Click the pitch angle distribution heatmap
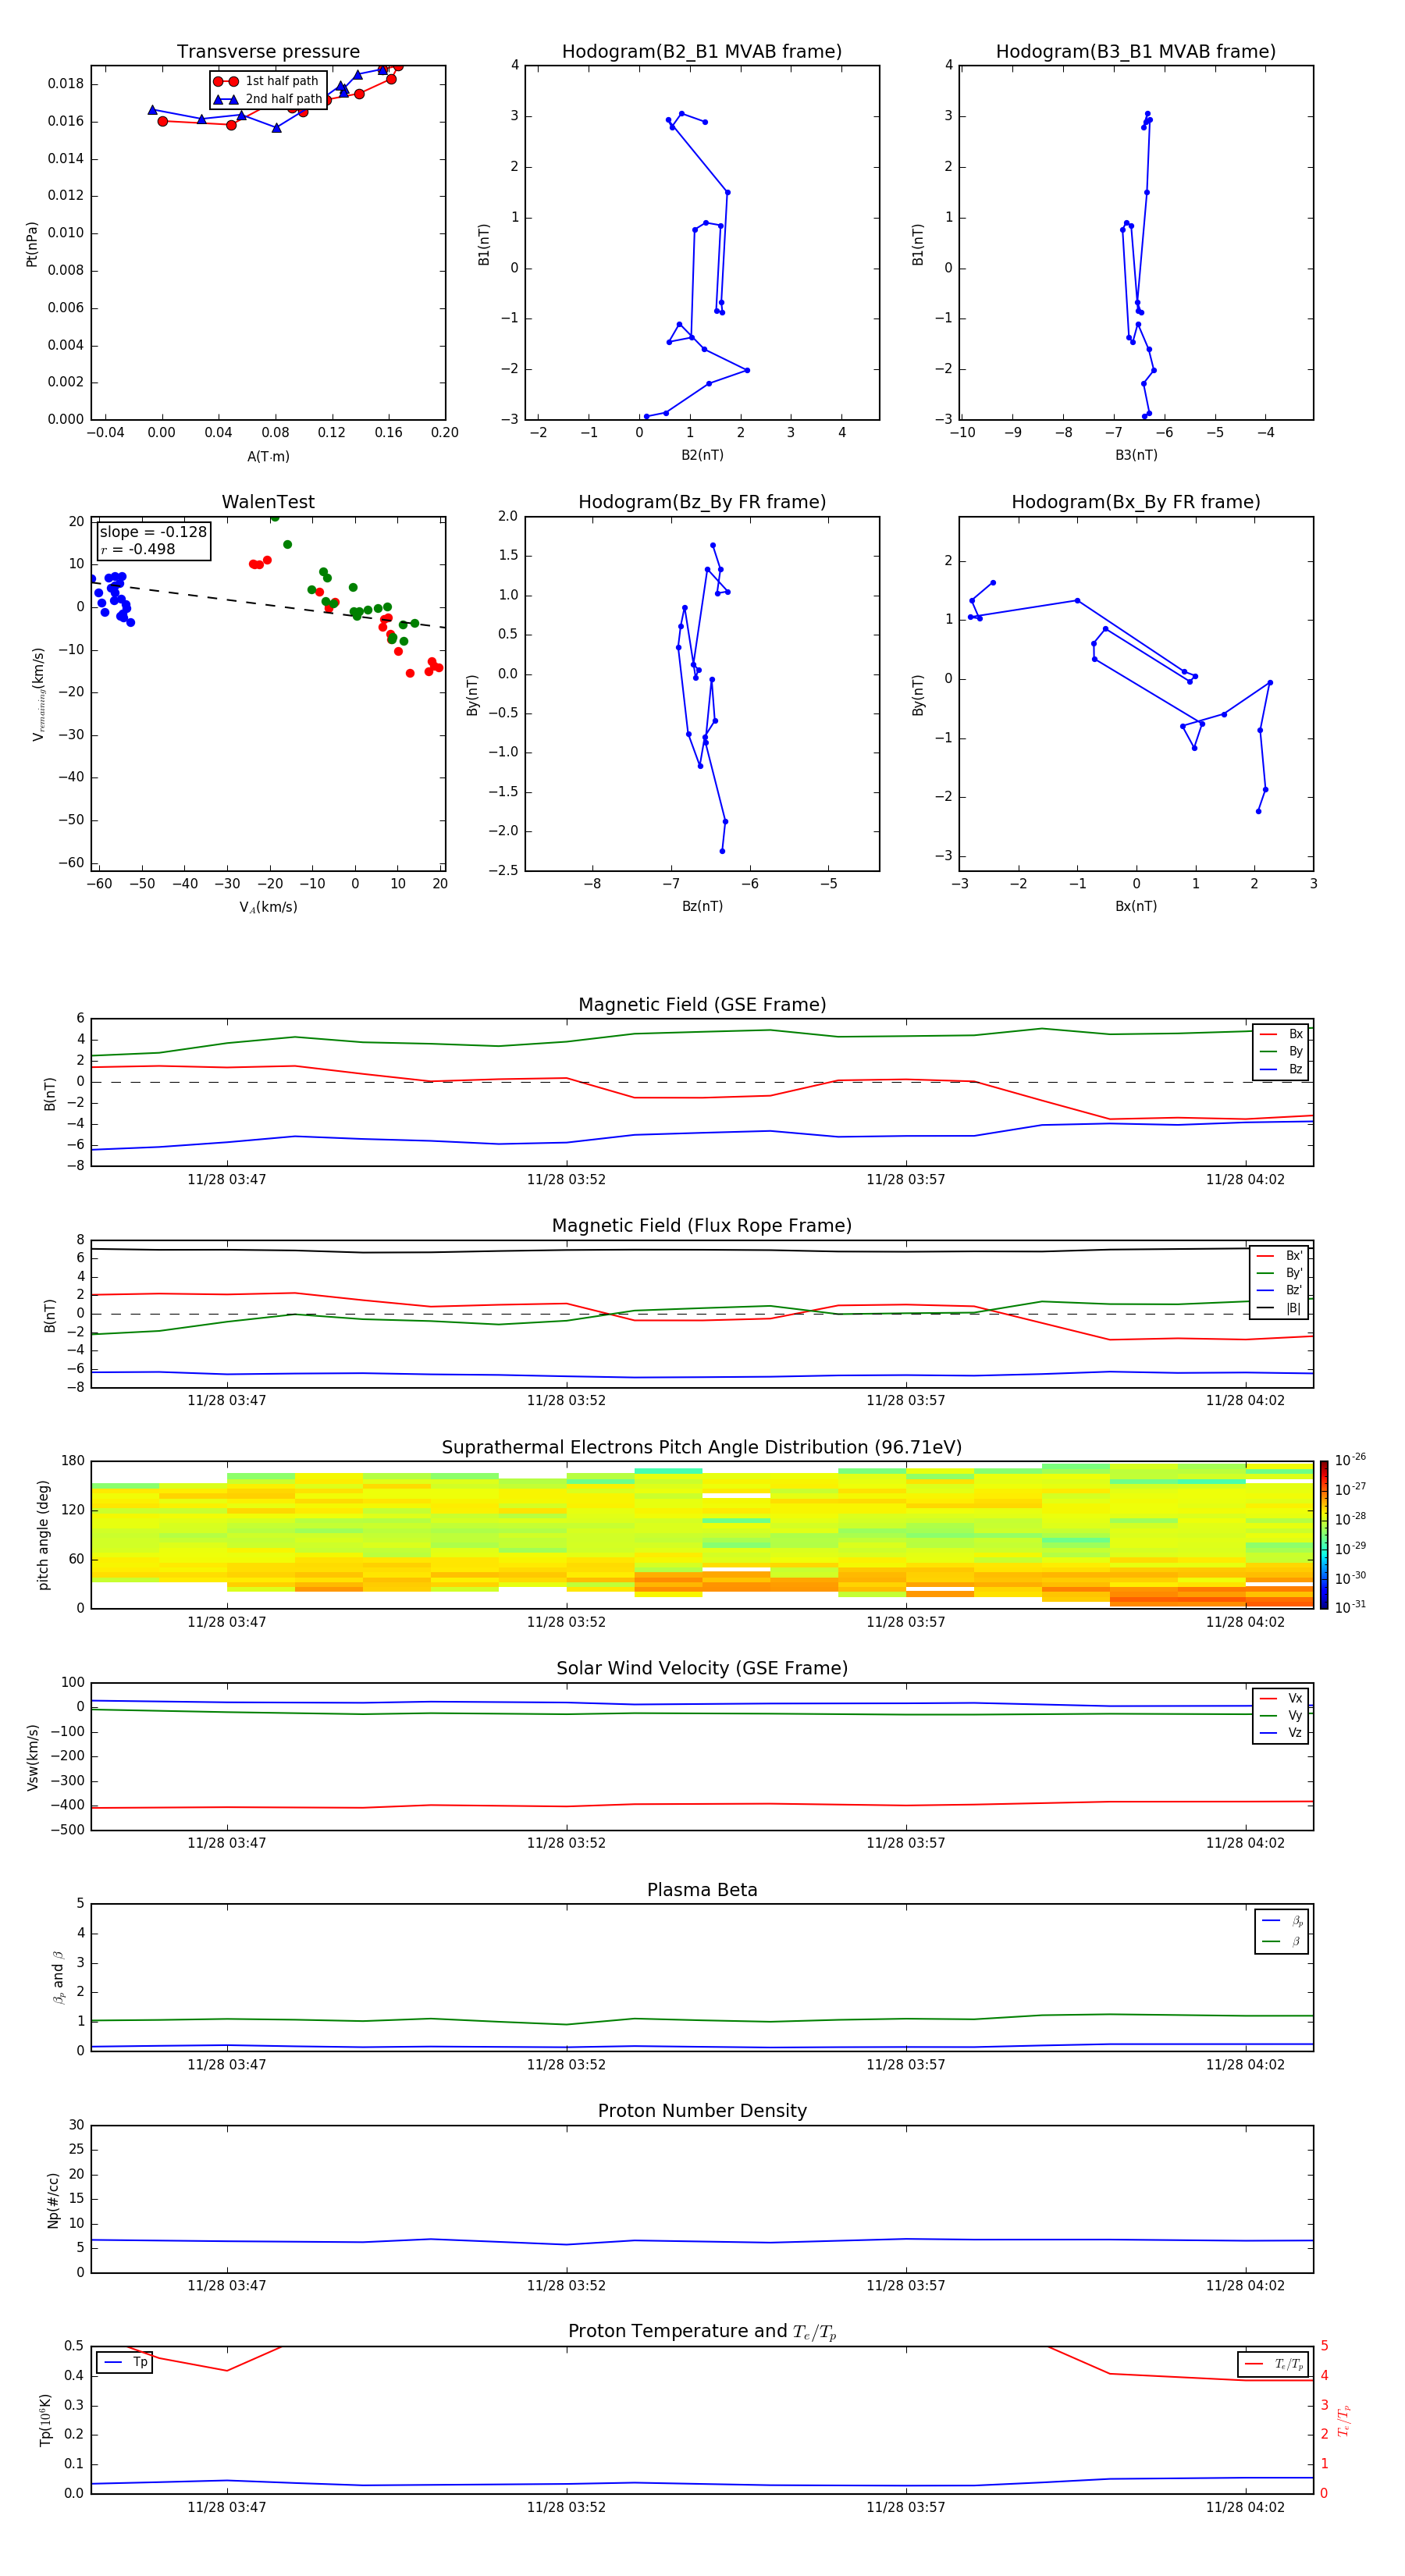The width and height of the screenshot is (1405, 2576). 702,1535
